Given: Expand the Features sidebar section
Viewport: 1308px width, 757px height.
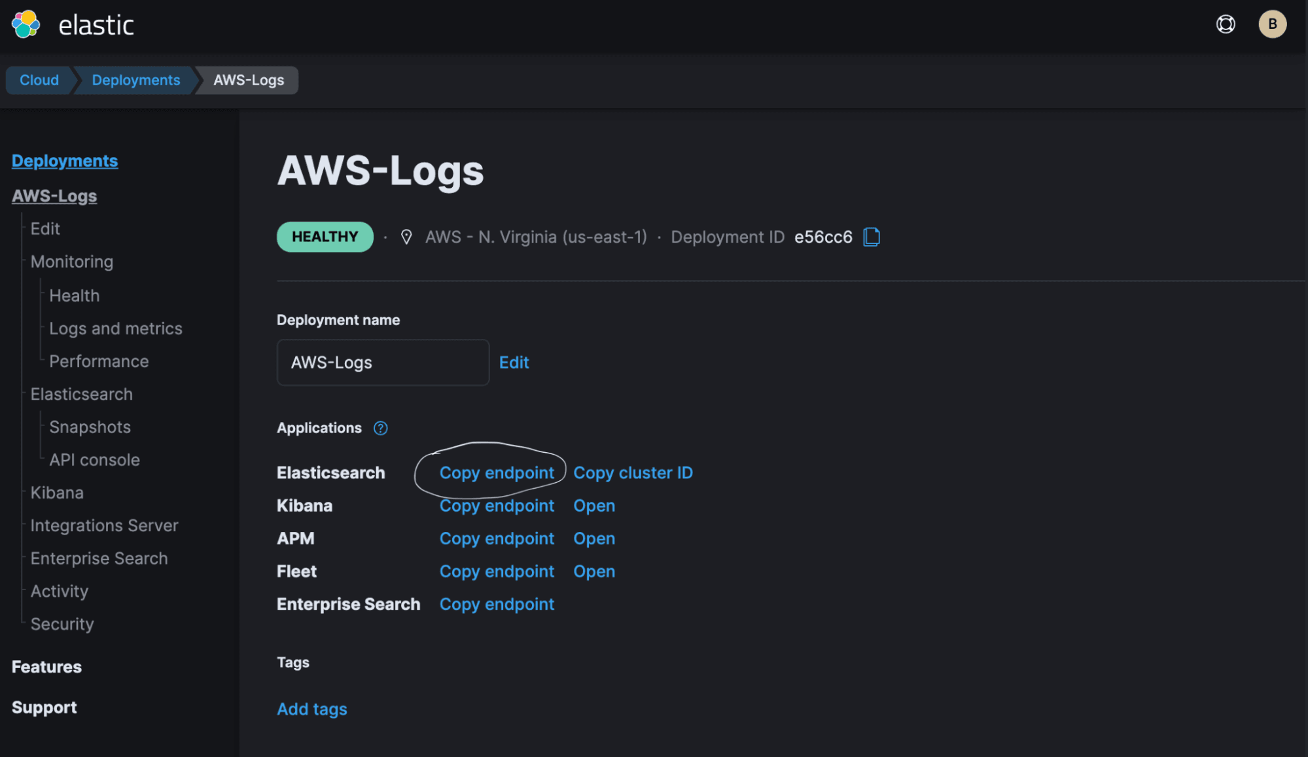Looking at the screenshot, I should point(46,667).
